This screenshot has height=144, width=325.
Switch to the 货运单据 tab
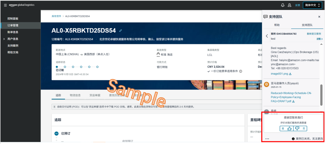[95, 95]
